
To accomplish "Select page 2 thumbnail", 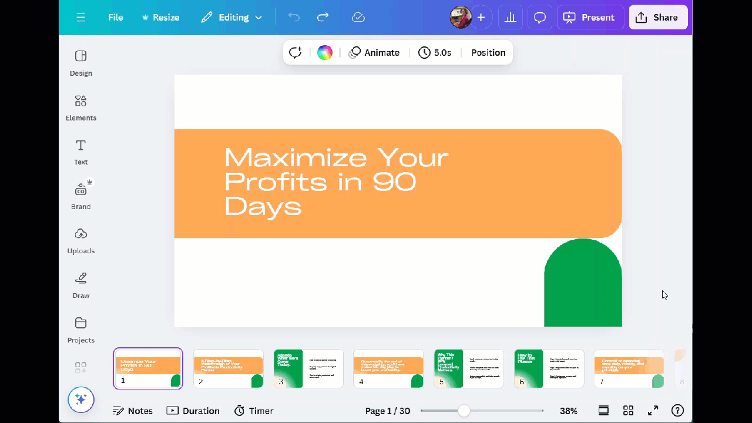I will point(229,368).
